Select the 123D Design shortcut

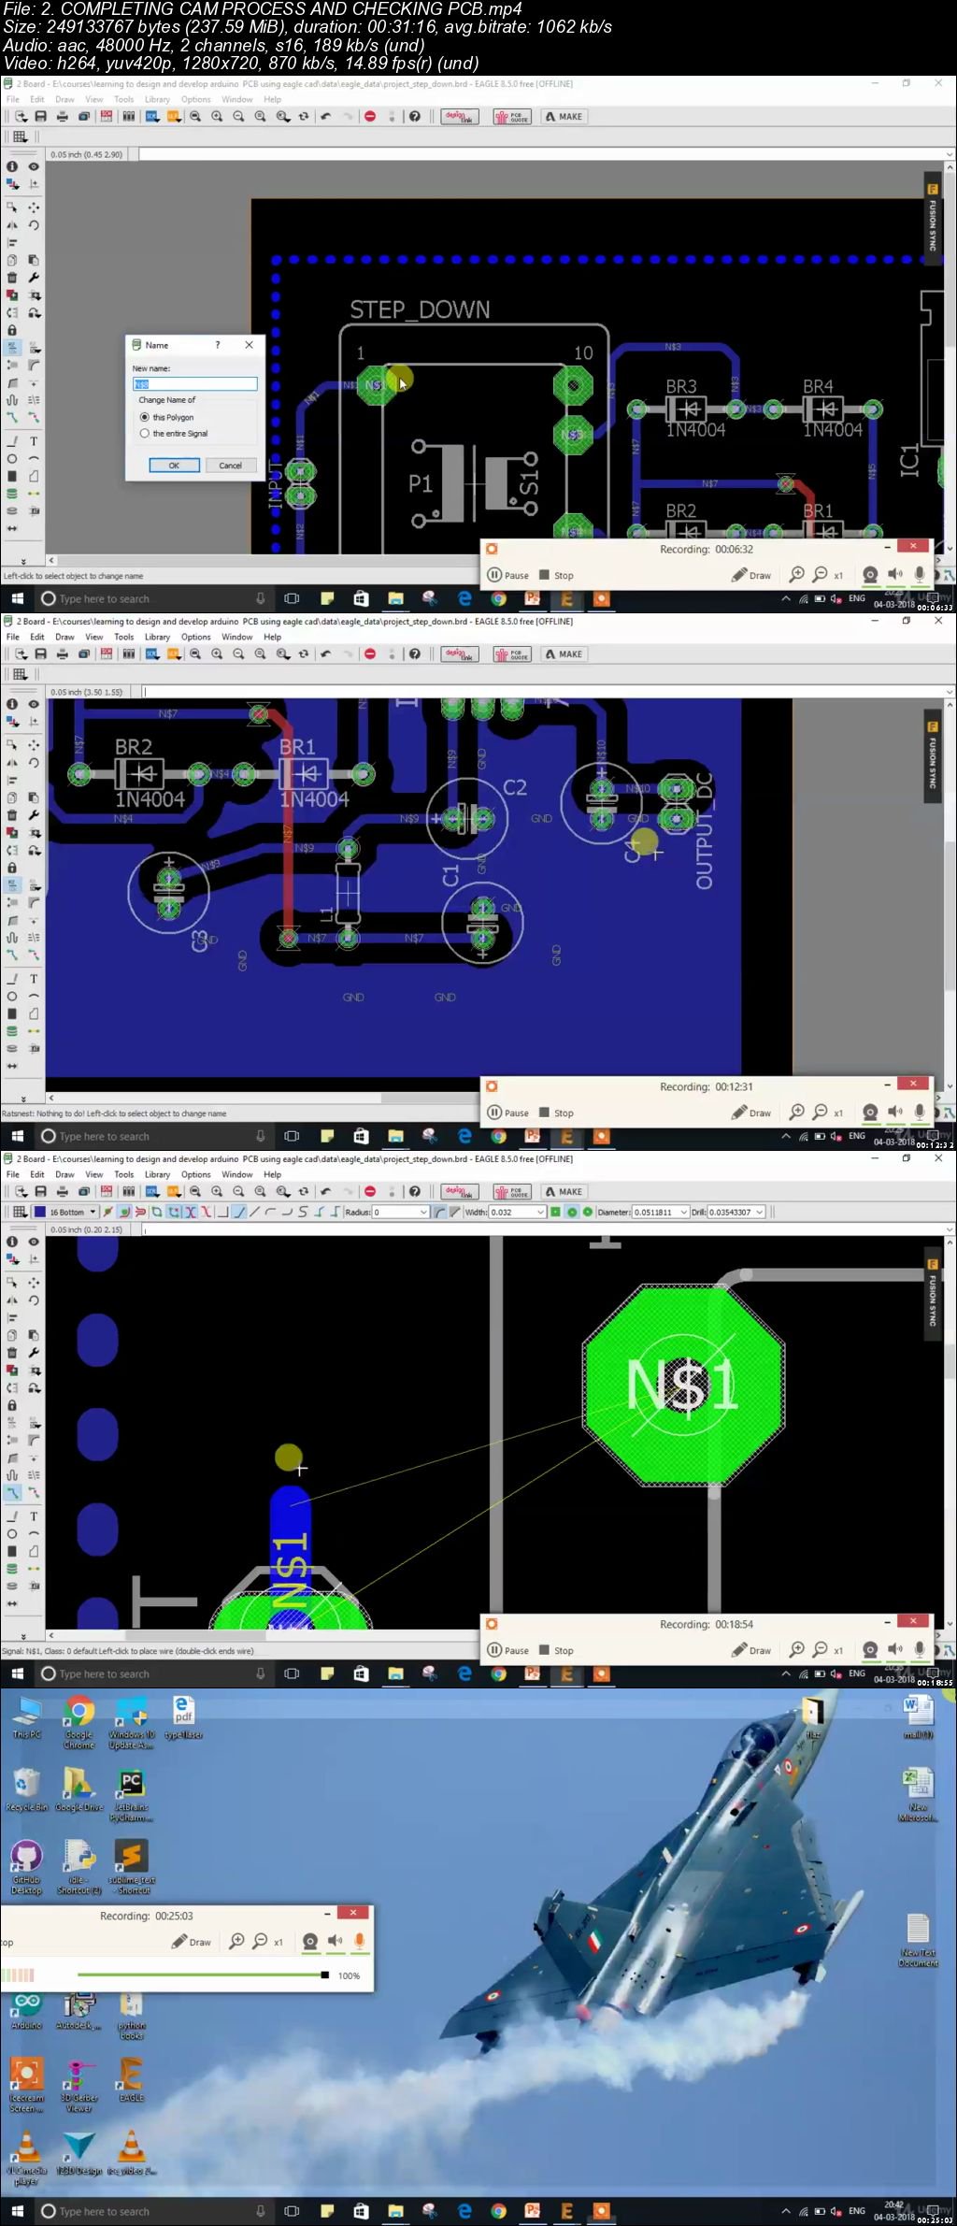[79, 2153]
